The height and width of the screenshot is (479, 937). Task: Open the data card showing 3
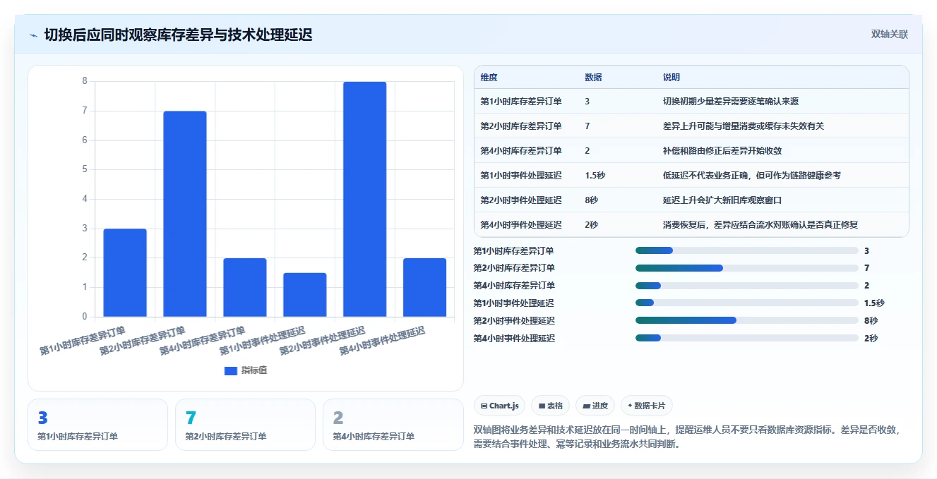(x=97, y=425)
